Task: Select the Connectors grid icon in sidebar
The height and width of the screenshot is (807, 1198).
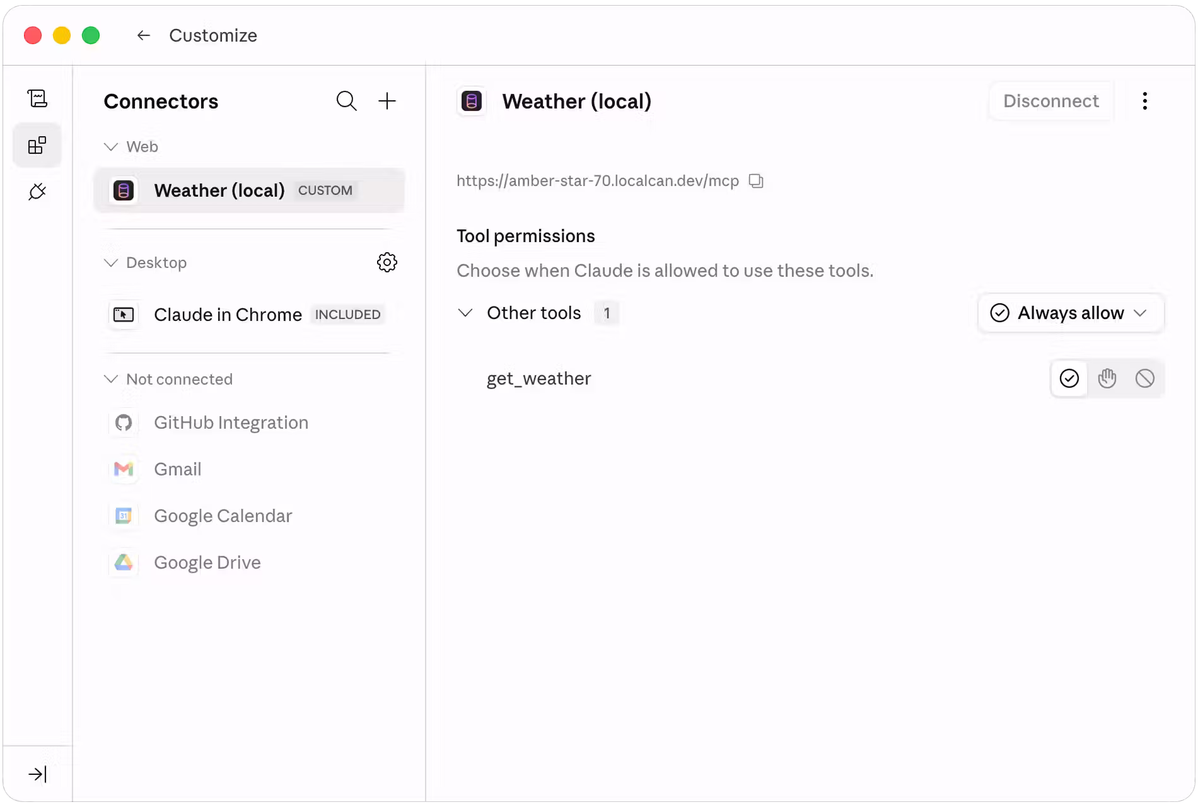Action: pyautogui.click(x=37, y=146)
